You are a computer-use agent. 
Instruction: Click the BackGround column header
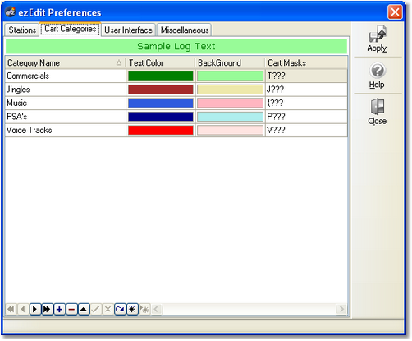click(x=230, y=62)
